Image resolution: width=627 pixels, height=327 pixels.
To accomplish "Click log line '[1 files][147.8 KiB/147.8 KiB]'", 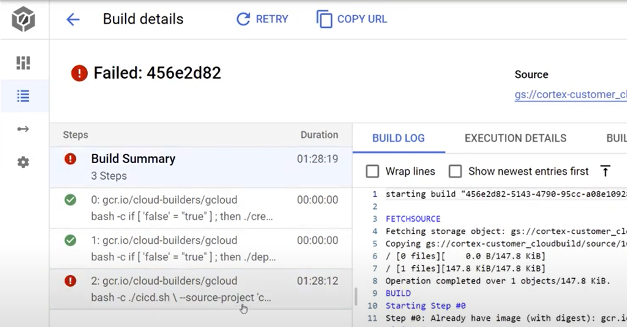I will coord(465,268).
